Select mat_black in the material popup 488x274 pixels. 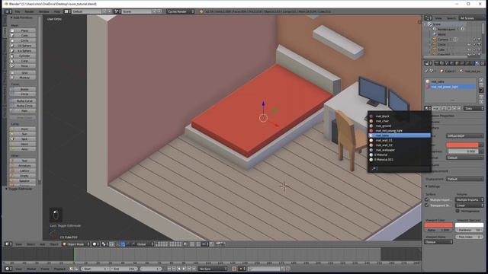(400, 116)
